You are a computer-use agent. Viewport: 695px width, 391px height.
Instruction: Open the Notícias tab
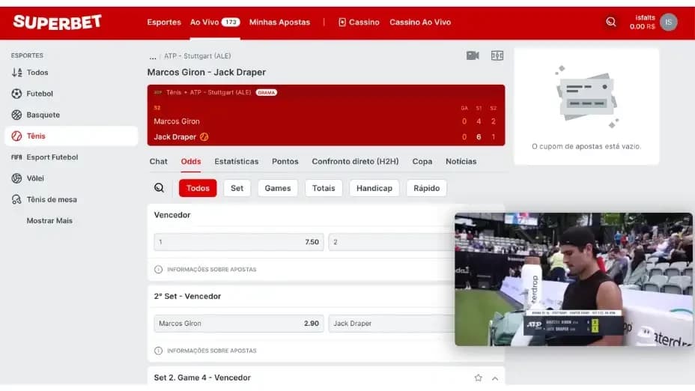coord(461,161)
